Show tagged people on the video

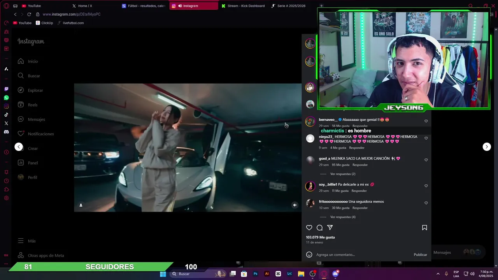pyautogui.click(x=81, y=205)
